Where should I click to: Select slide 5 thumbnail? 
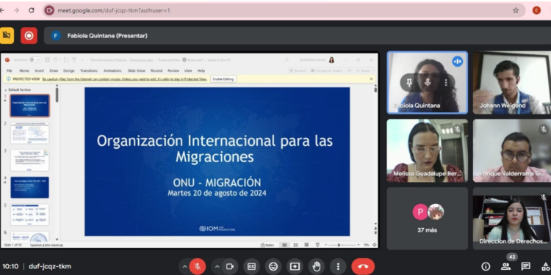click(x=30, y=215)
